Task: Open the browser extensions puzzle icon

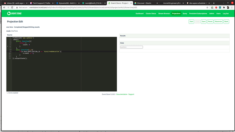Action: 224,7
